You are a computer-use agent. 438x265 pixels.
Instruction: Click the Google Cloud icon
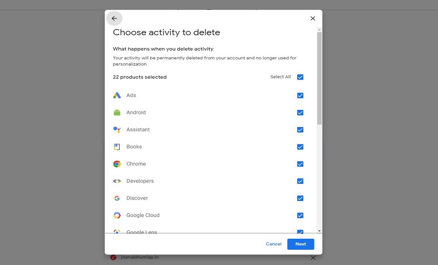pyautogui.click(x=117, y=215)
